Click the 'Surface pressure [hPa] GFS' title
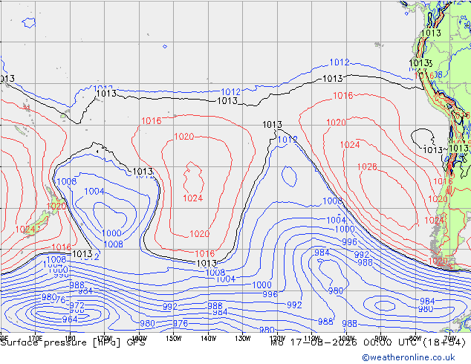Screen dimensions: 471x364 coord(73,342)
